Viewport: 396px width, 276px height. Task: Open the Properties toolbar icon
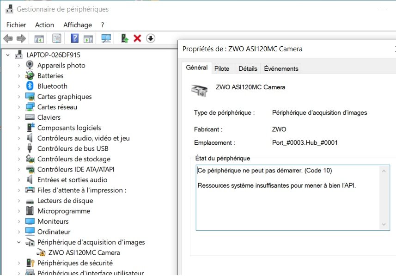(x=56, y=39)
